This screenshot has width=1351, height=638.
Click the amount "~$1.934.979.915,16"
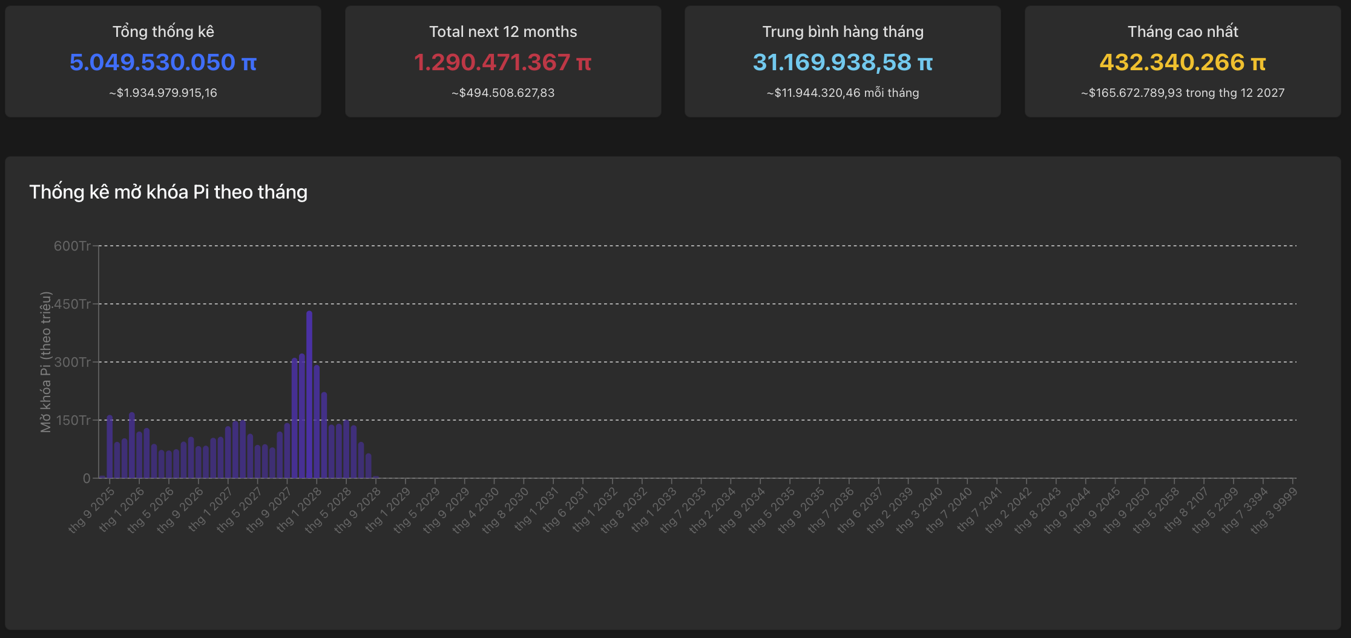tap(163, 93)
